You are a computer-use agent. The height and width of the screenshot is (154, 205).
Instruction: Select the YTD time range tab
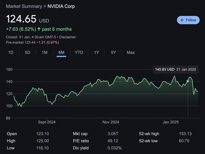point(79,52)
